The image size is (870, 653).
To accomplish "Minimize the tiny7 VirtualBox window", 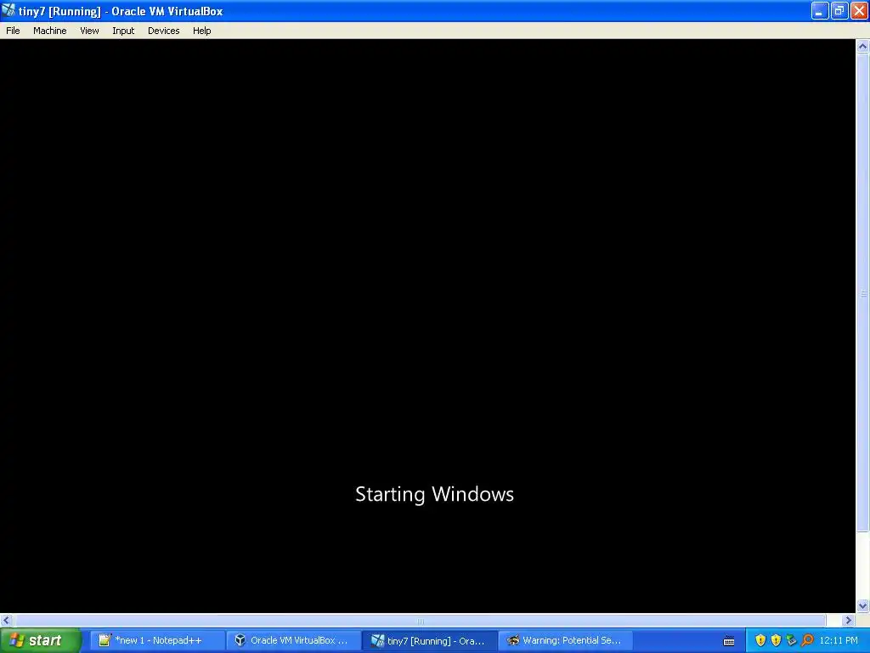I will 820,10.
